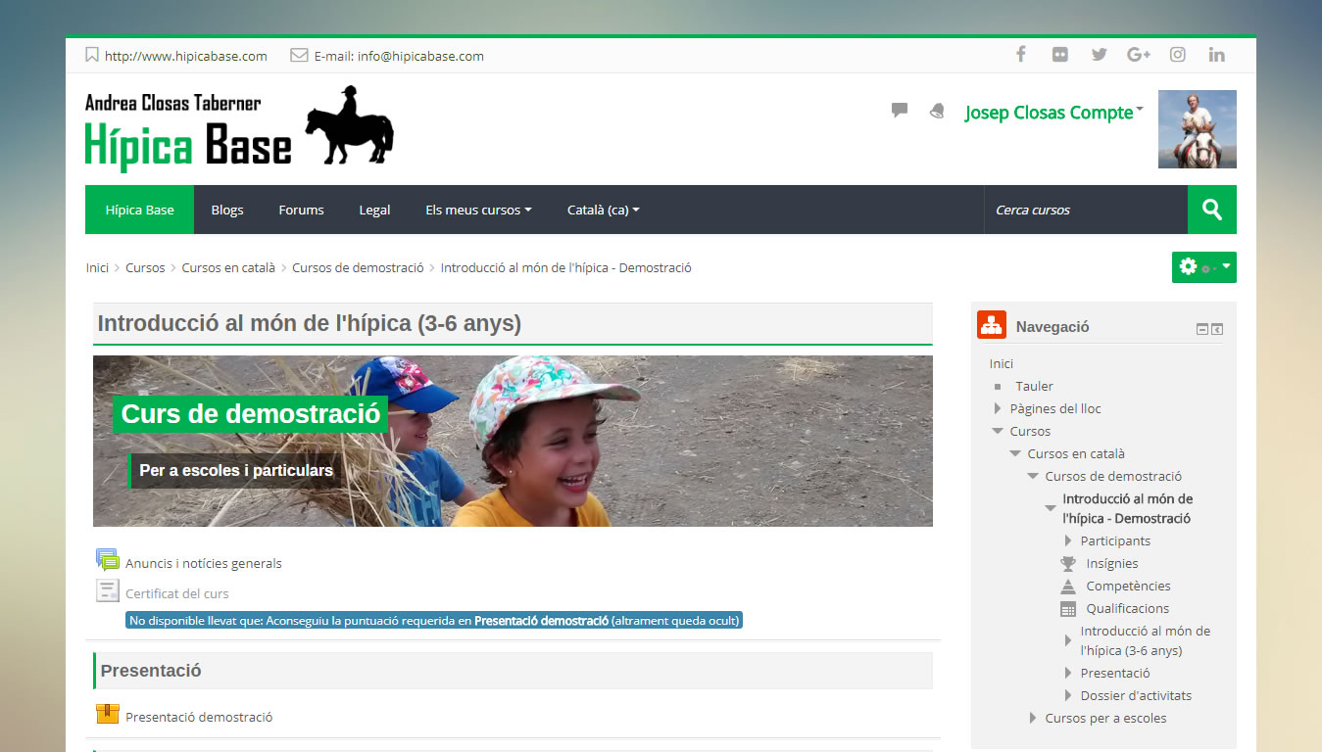Open the Facebook social icon
Viewport: 1322px width, 752px height.
1020,55
